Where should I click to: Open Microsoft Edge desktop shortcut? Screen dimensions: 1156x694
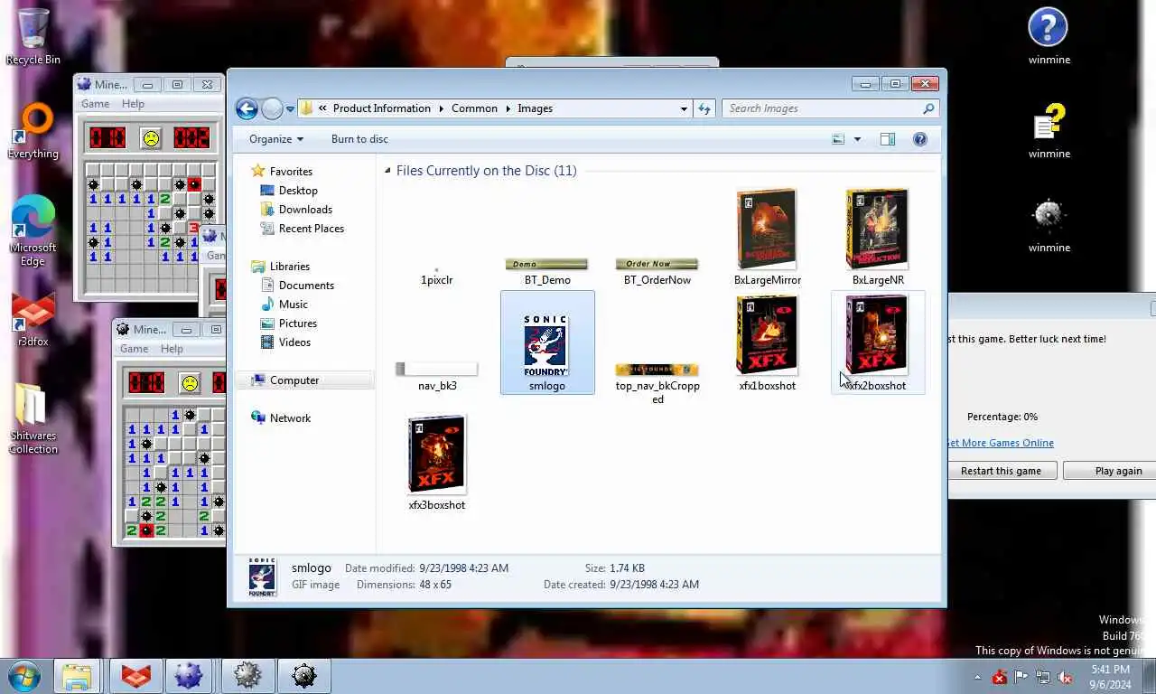point(33,230)
